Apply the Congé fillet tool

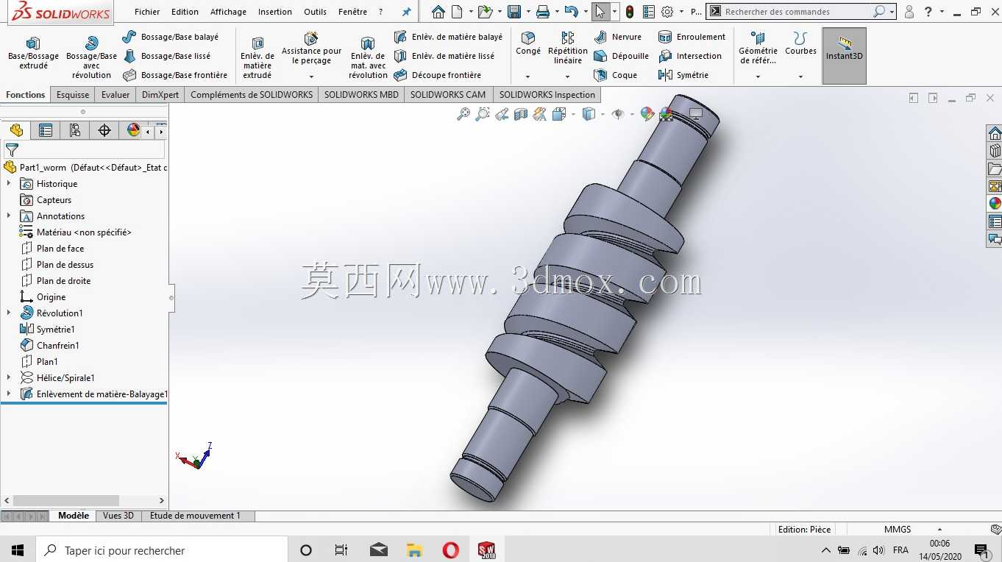coord(527,43)
